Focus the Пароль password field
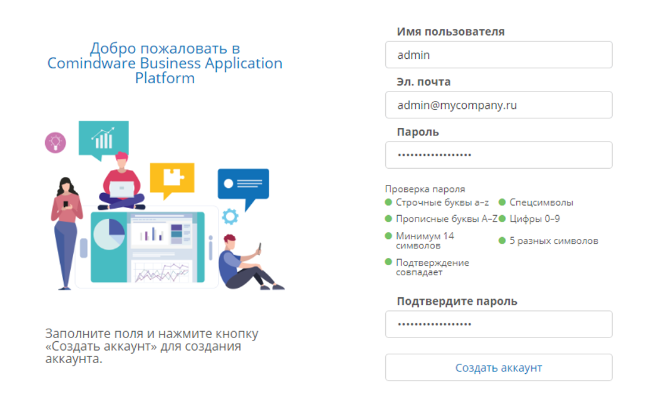 pos(499,155)
